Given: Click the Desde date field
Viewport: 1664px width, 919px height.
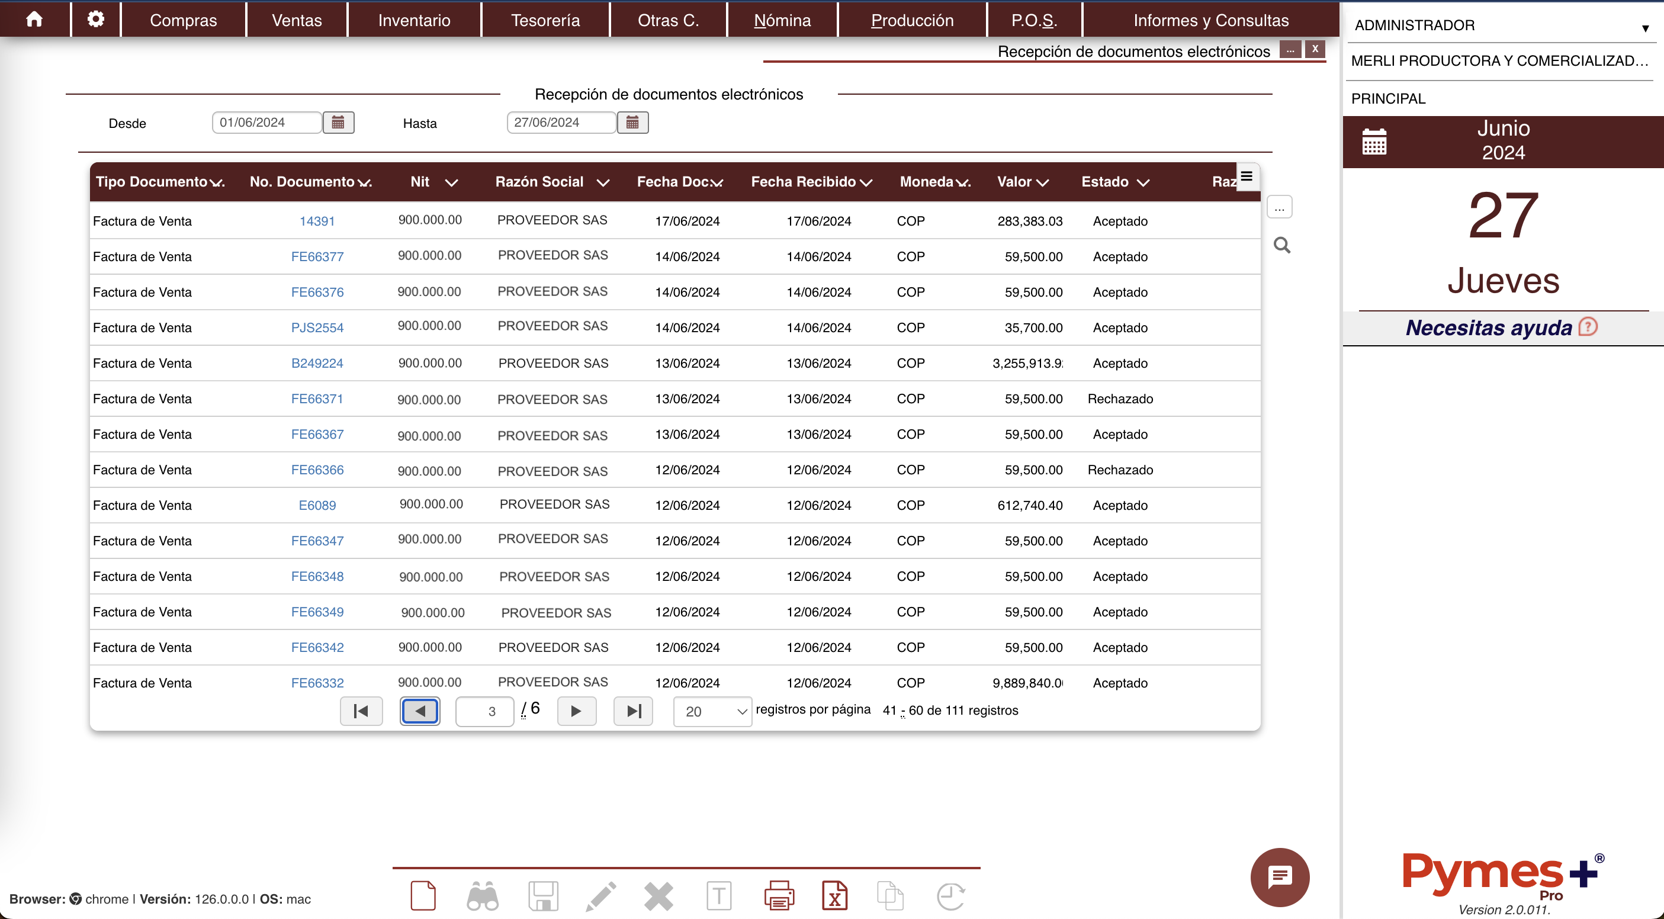Looking at the screenshot, I should [x=267, y=122].
